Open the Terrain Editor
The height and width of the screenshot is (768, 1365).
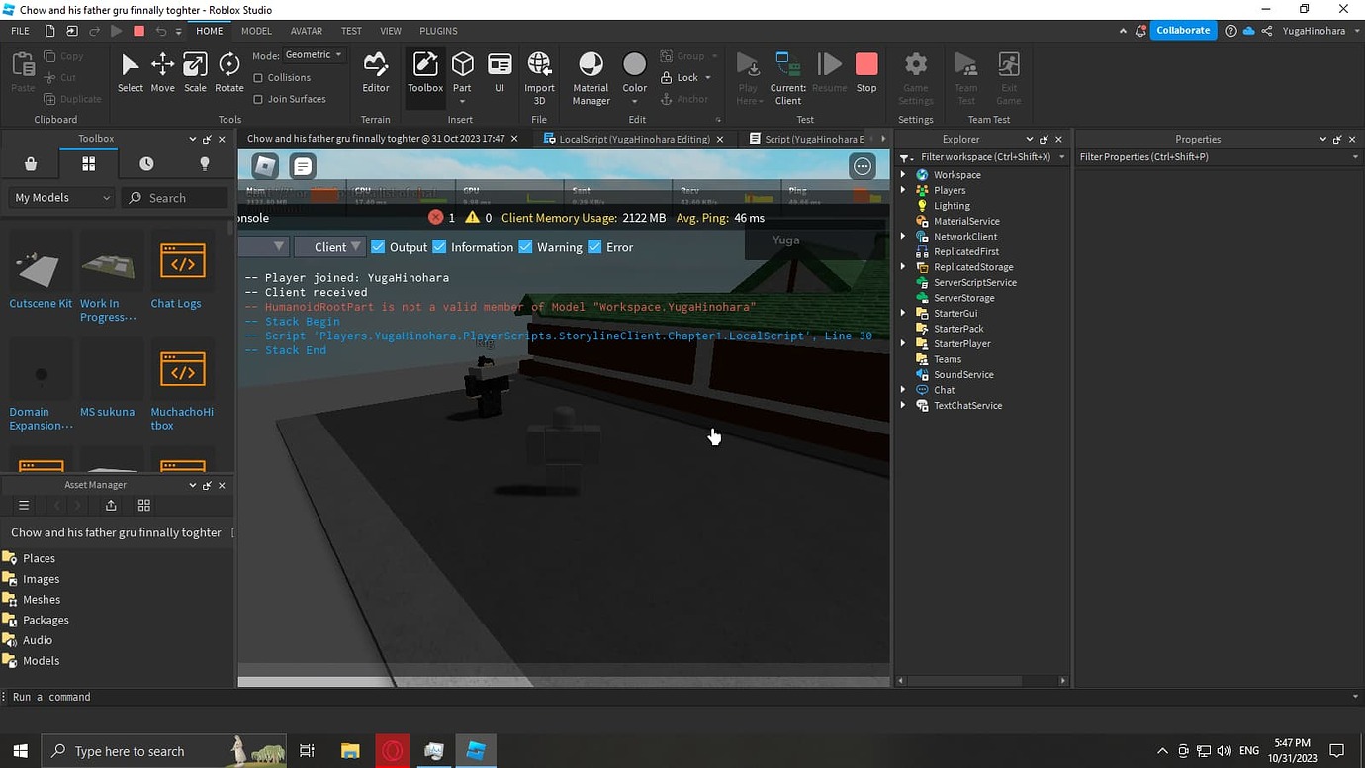pos(375,74)
